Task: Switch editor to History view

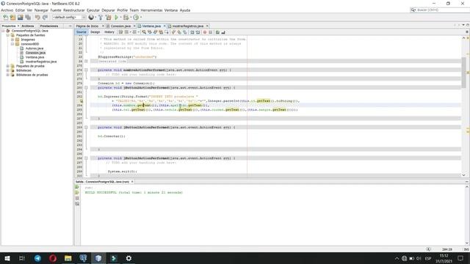Action: click(109, 32)
